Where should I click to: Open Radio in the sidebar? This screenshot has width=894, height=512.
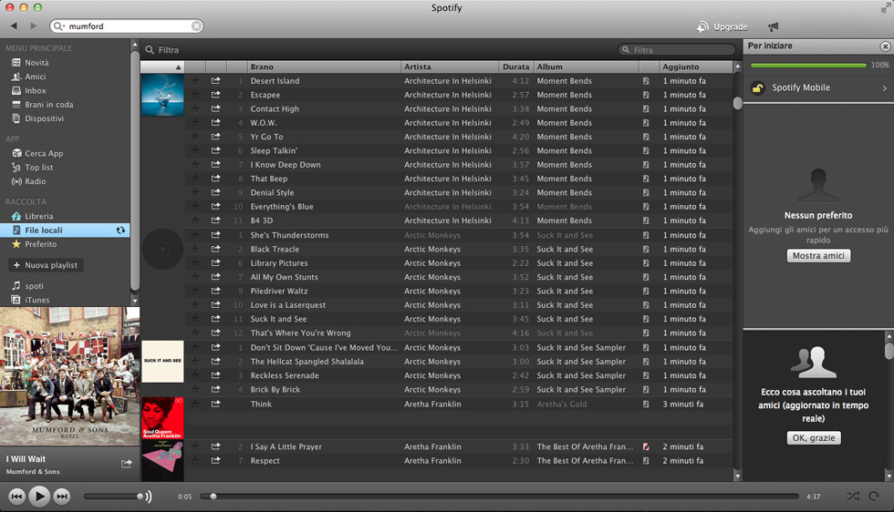[35, 181]
